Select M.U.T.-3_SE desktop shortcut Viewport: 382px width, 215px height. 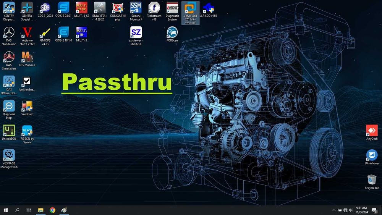click(x=81, y=10)
